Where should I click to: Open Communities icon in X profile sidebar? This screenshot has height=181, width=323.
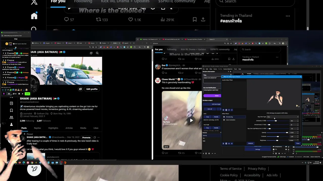[x=11, y=117]
